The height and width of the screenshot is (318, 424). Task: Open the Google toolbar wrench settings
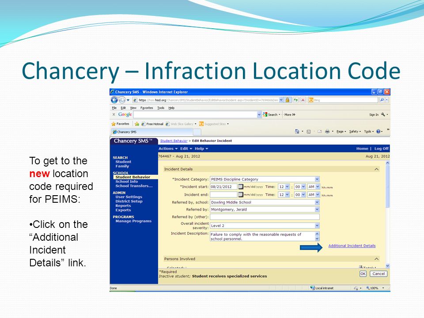[x=383, y=115]
